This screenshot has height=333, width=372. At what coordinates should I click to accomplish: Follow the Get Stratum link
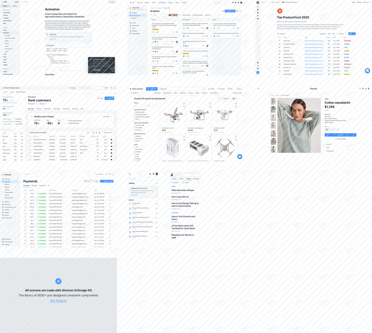[x=59, y=301]
